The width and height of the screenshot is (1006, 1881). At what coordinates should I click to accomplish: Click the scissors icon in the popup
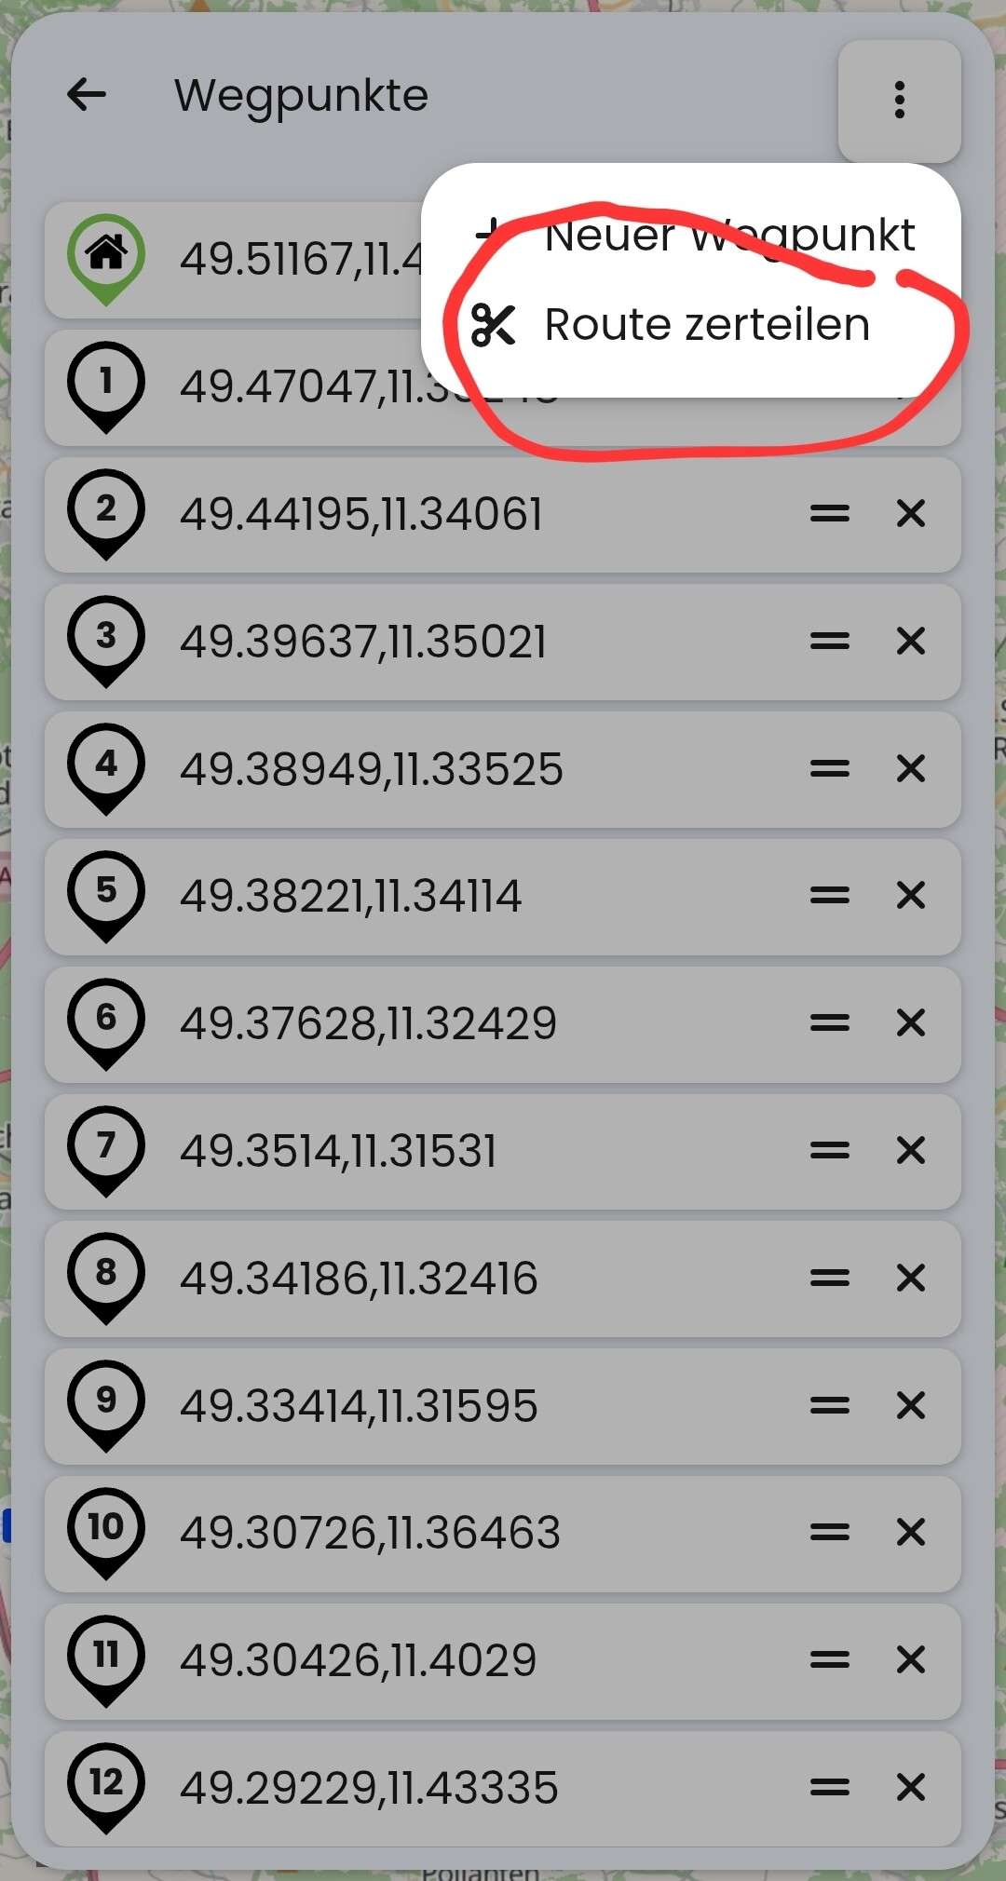click(493, 325)
